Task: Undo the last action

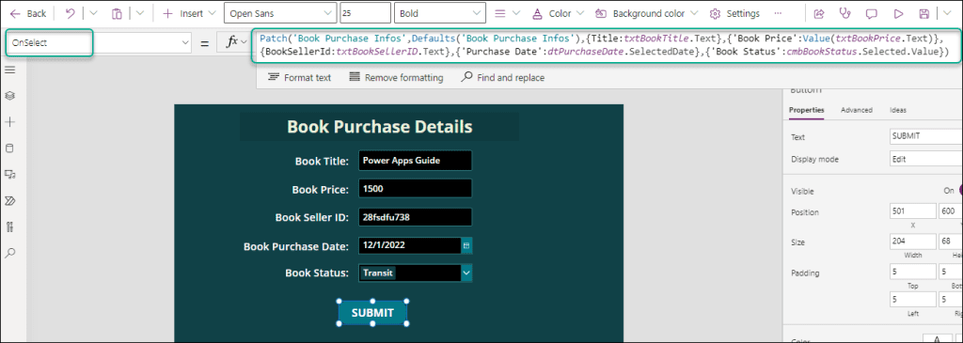Action: pyautogui.click(x=70, y=13)
